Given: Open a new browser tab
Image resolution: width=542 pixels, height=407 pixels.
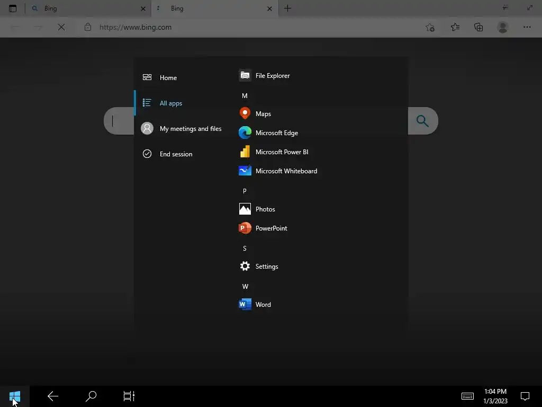Looking at the screenshot, I should coord(287,8).
